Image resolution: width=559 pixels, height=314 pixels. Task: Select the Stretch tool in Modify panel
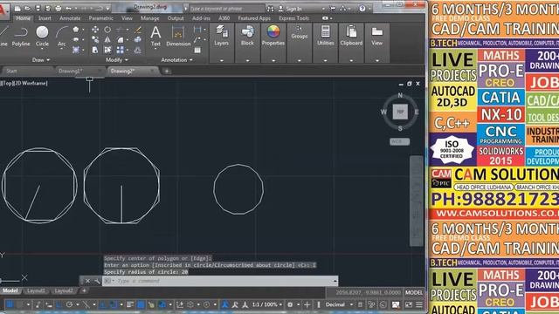pyautogui.click(x=95, y=50)
